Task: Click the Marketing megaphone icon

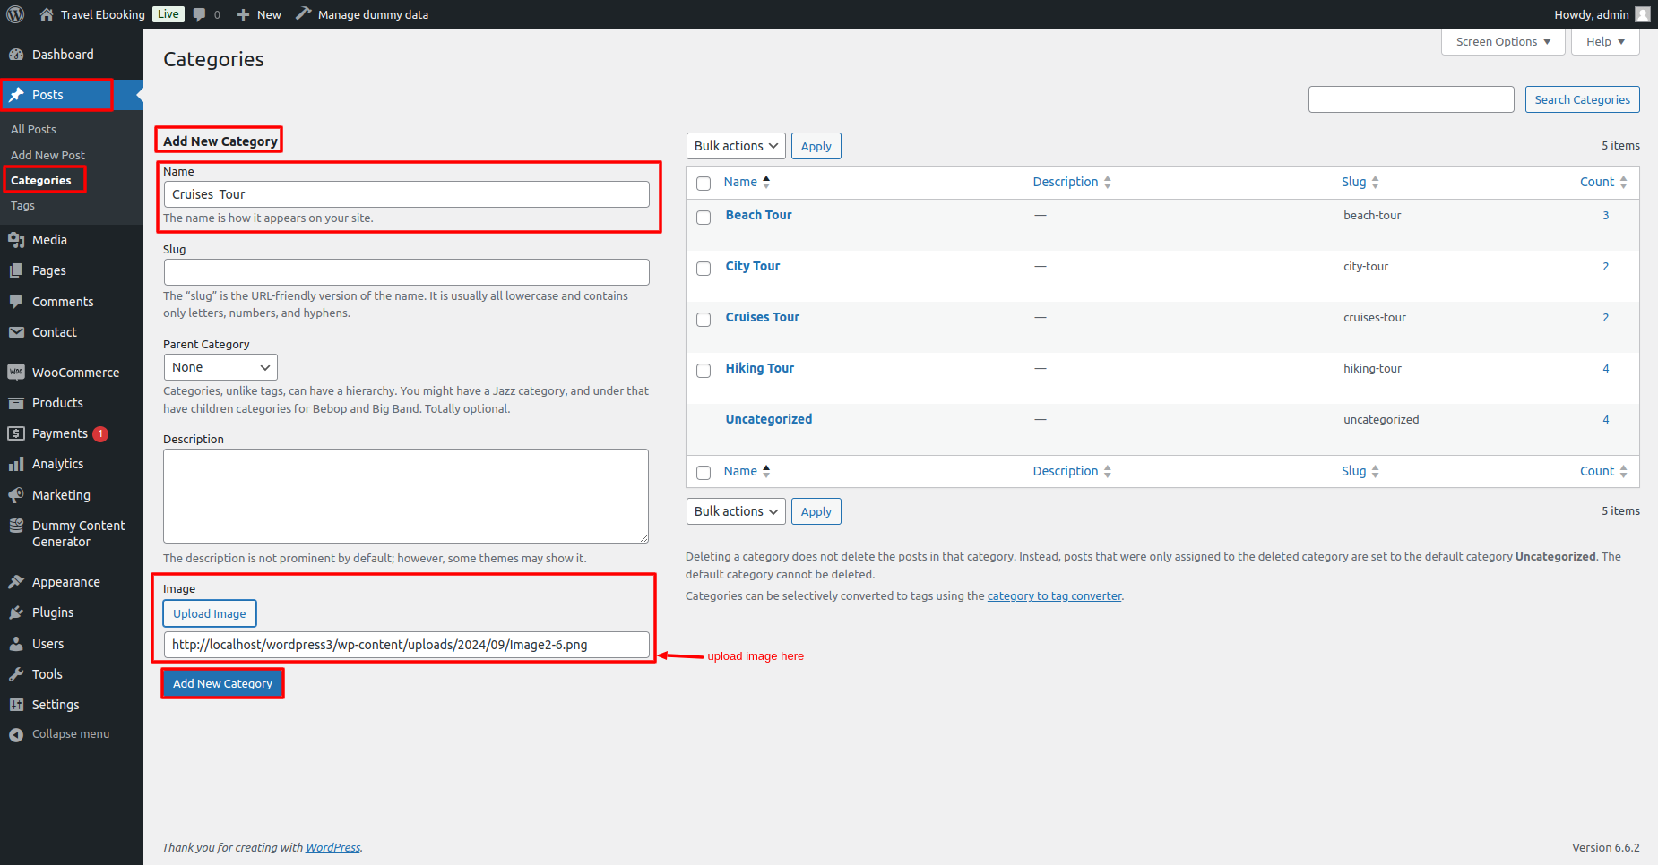Action: pyautogui.click(x=16, y=495)
